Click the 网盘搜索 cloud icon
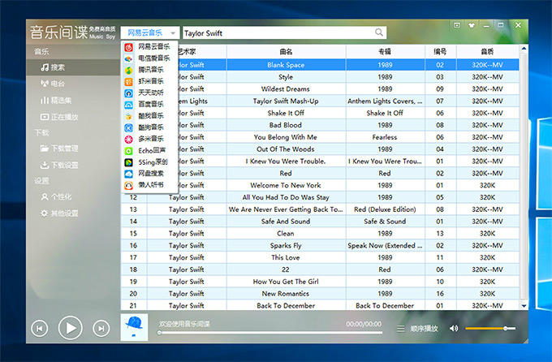This screenshot has height=362, width=552. coord(129,174)
